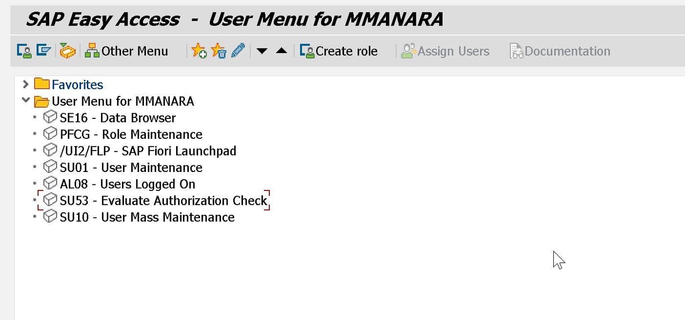This screenshot has height=320, width=685.
Task: Expand the Favorites folder chevron
Action: 26,84
